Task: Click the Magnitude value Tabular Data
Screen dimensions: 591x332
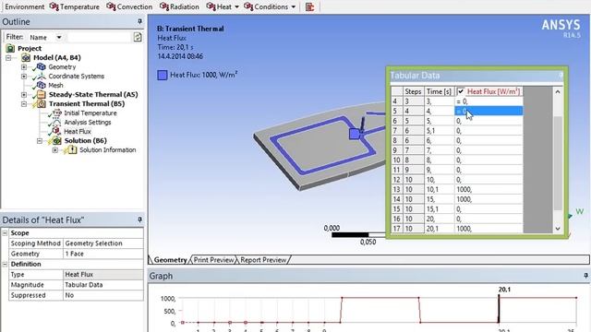Action: coord(103,285)
